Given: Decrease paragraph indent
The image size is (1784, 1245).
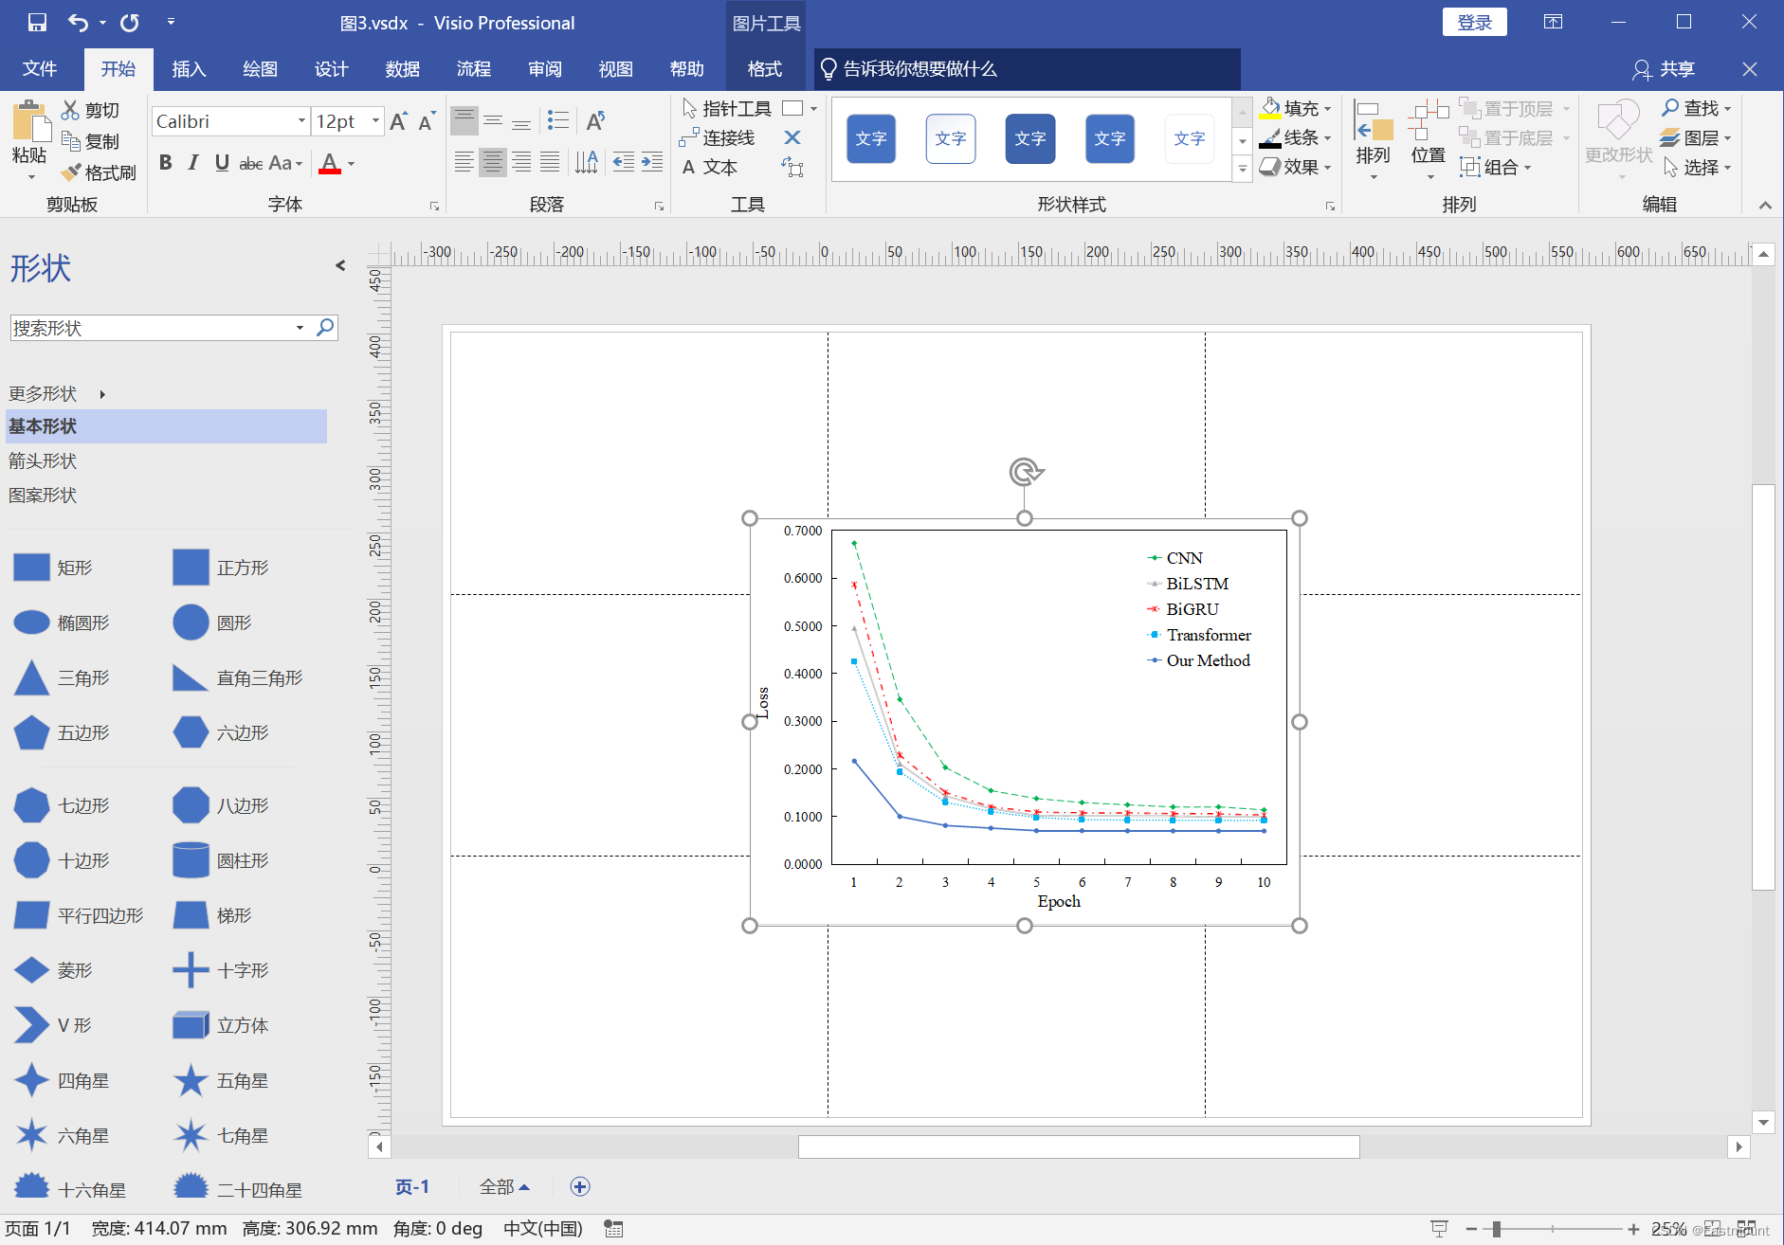Looking at the screenshot, I should [x=623, y=162].
